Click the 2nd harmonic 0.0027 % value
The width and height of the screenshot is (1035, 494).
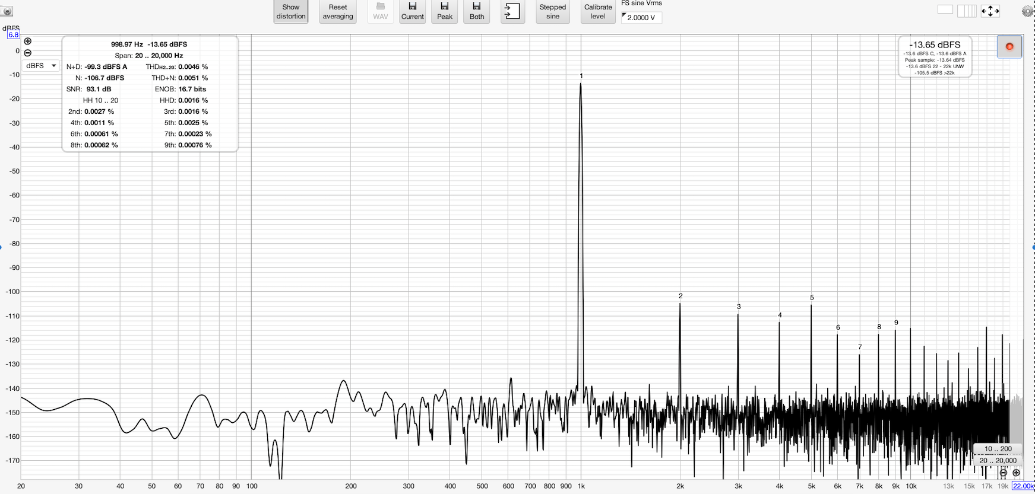pyautogui.click(x=99, y=111)
